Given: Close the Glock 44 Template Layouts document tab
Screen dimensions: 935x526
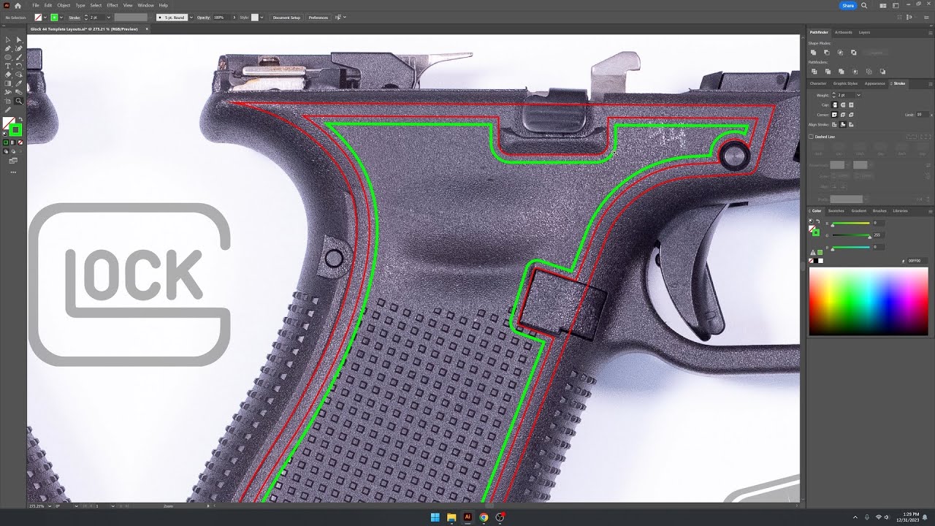Looking at the screenshot, I should click(x=147, y=29).
